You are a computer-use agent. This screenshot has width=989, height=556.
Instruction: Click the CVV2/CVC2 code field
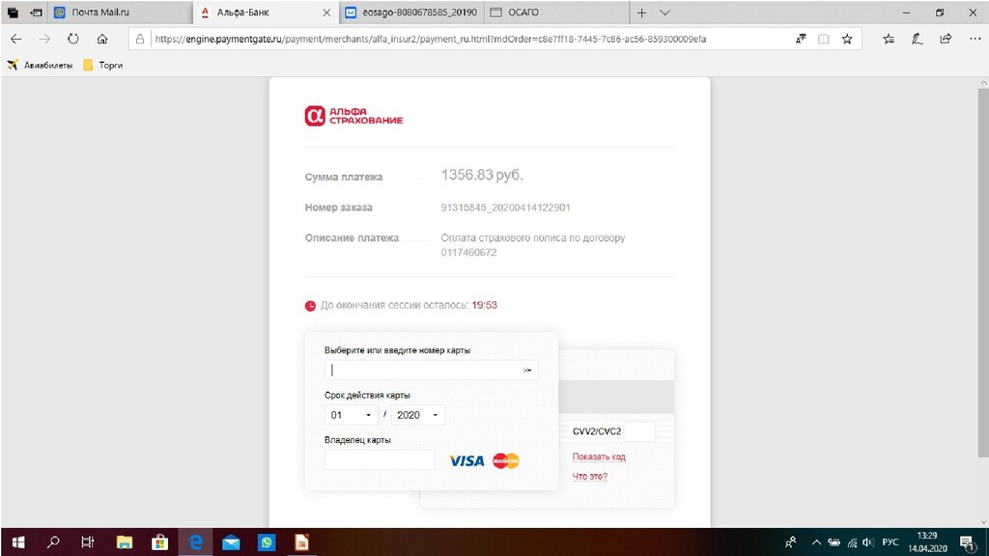639,431
